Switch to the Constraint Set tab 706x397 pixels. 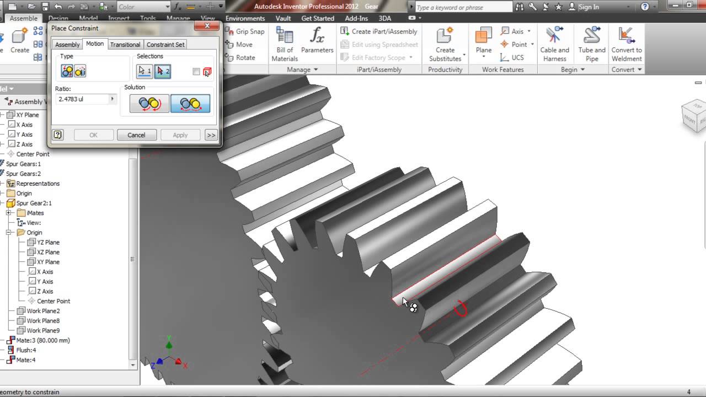click(x=165, y=45)
